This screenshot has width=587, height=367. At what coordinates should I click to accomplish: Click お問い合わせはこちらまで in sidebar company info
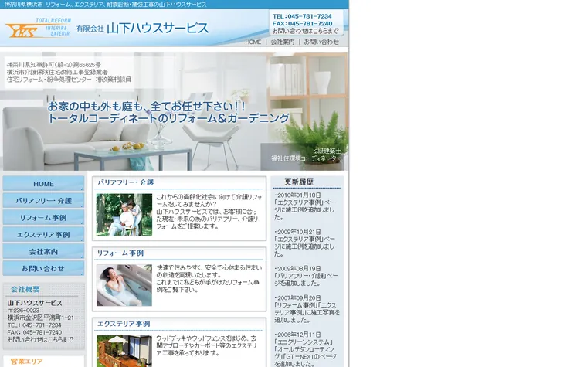[40, 340]
